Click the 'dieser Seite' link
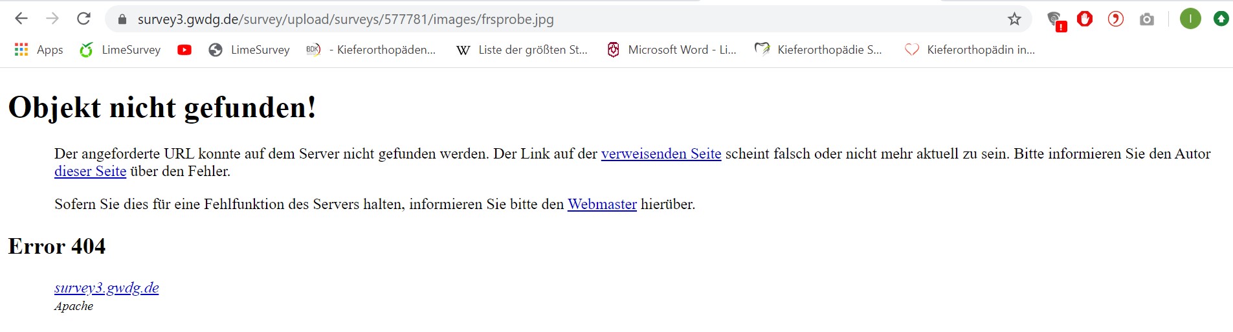The image size is (1233, 332). pos(90,172)
